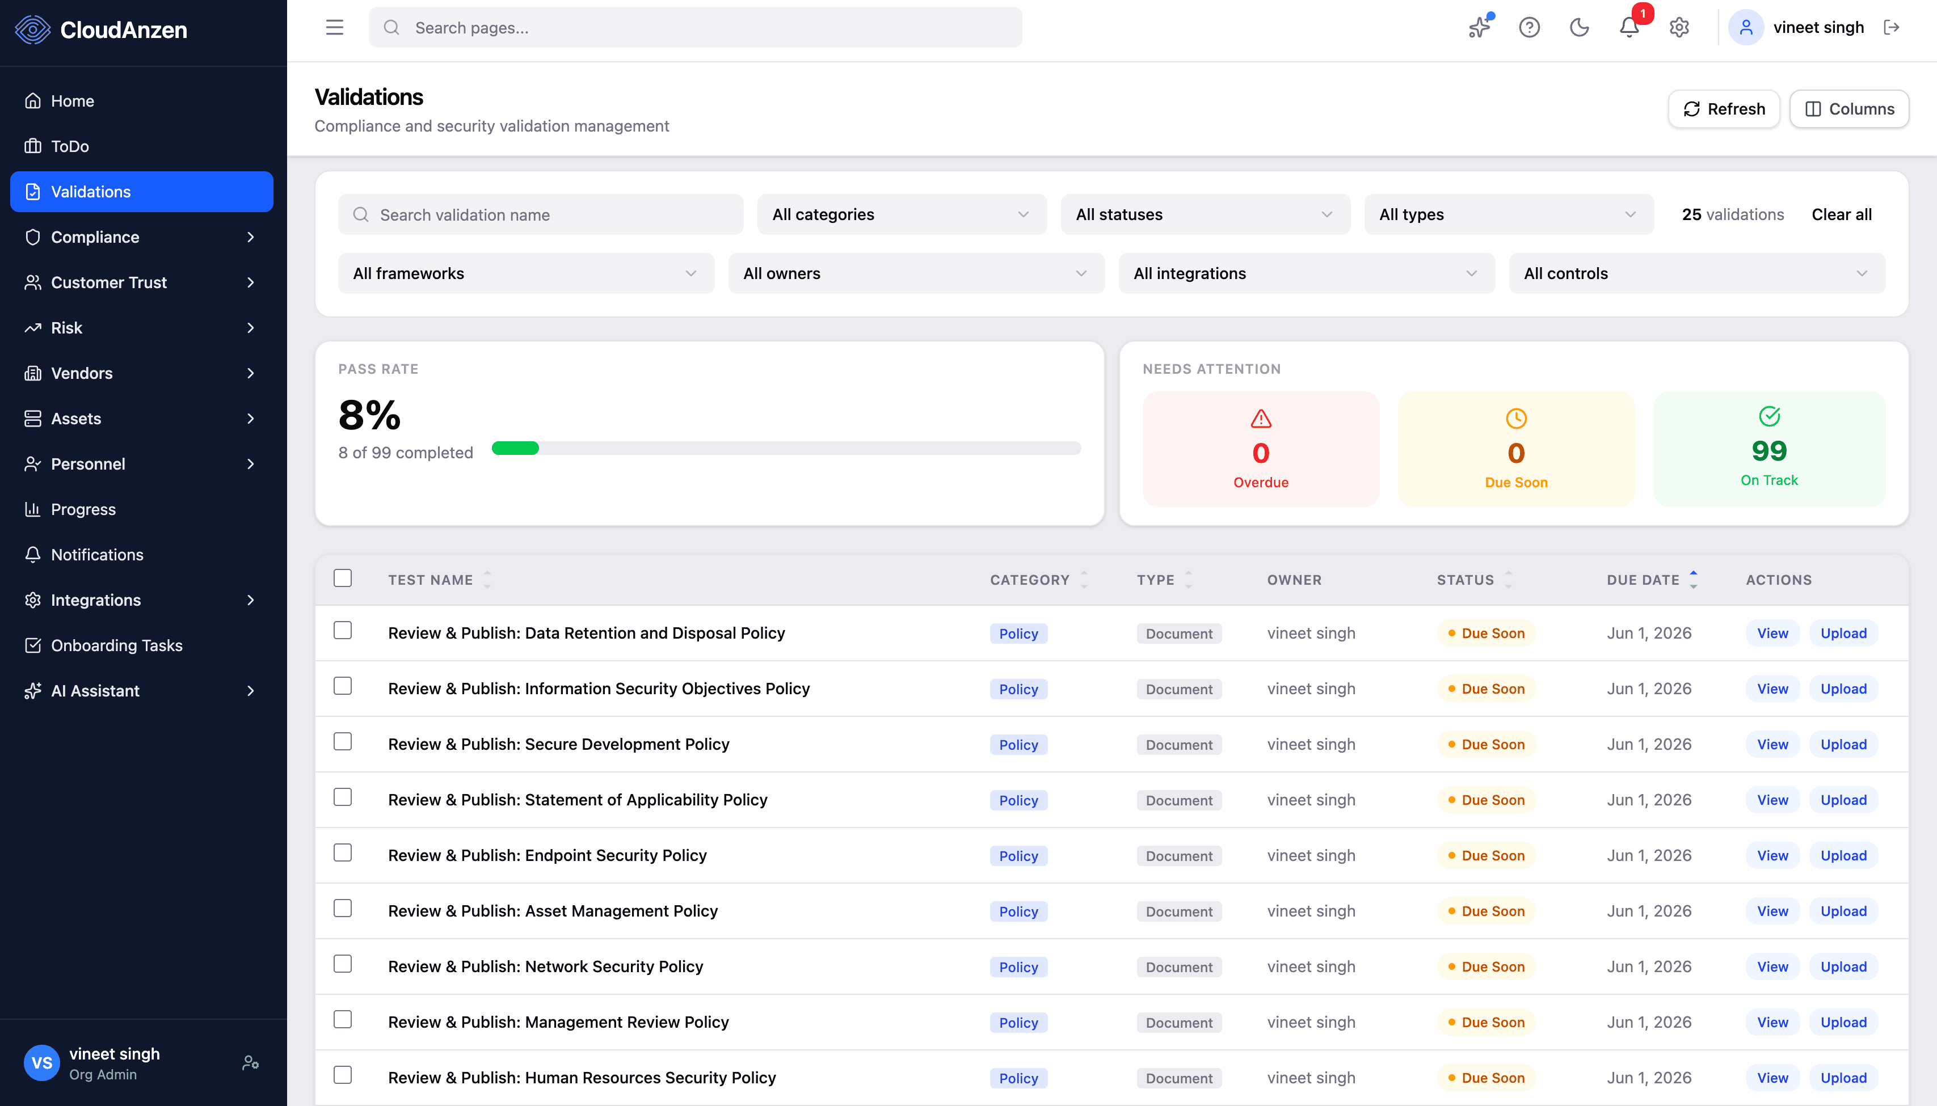Screen dimensions: 1937x1106
Task: Click the Overdue red card
Action: click(1261, 449)
